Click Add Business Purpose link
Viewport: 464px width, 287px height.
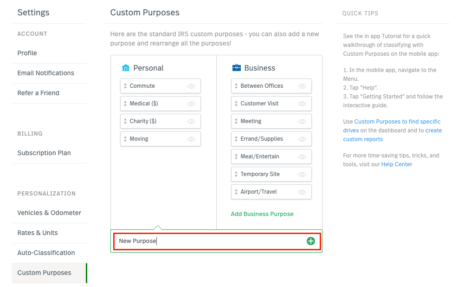(262, 214)
